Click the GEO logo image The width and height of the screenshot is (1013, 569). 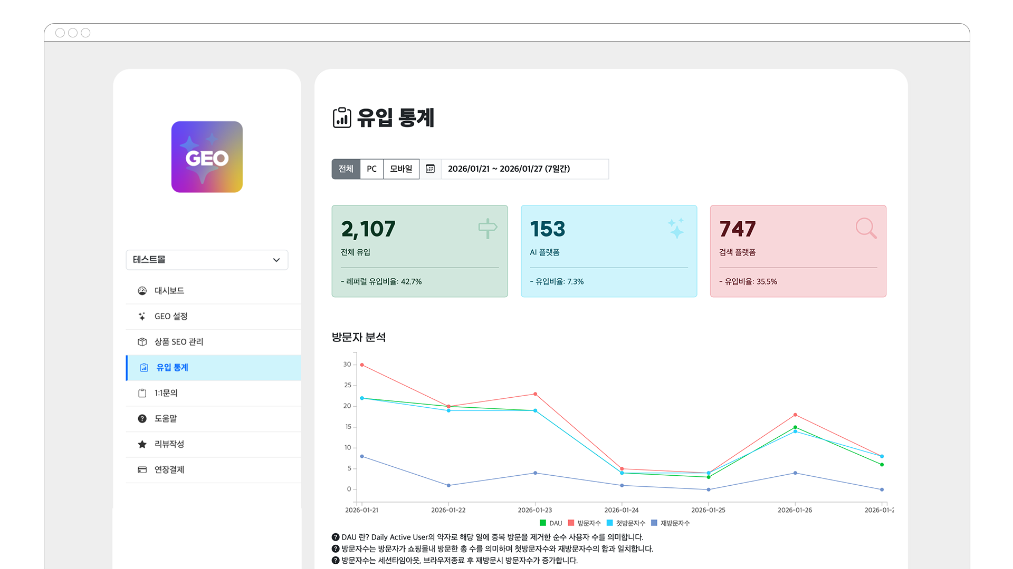pyautogui.click(x=207, y=157)
